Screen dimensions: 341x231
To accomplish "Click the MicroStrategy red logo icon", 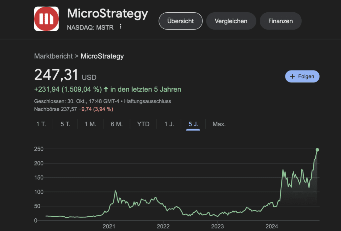I will [46, 19].
